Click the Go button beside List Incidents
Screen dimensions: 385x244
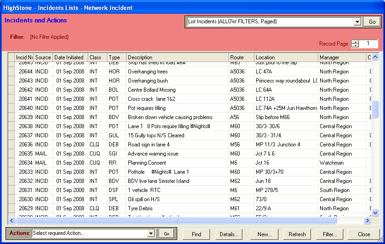372,22
